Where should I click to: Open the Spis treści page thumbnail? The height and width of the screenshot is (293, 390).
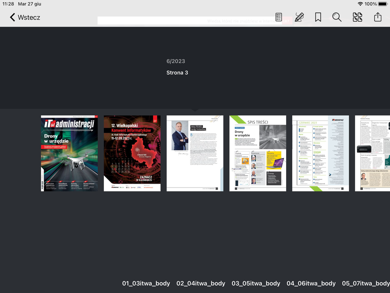point(258,153)
